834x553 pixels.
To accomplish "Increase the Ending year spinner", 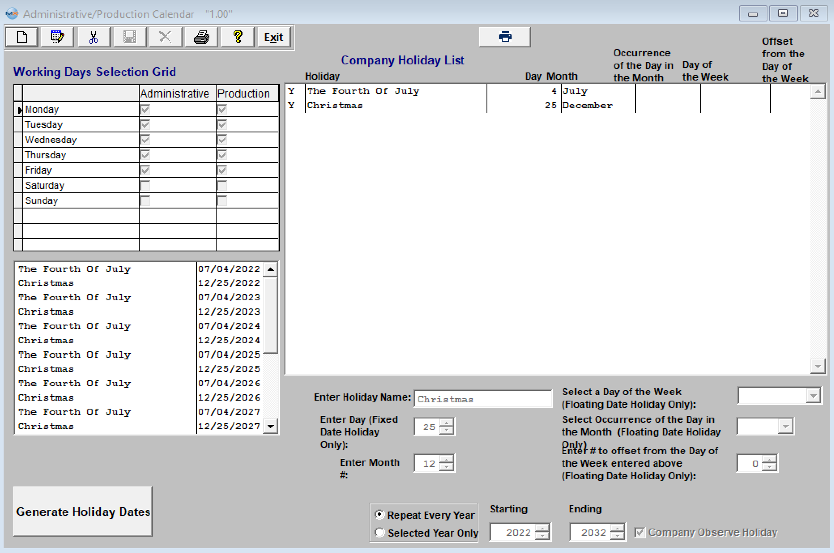I will click(x=617, y=528).
